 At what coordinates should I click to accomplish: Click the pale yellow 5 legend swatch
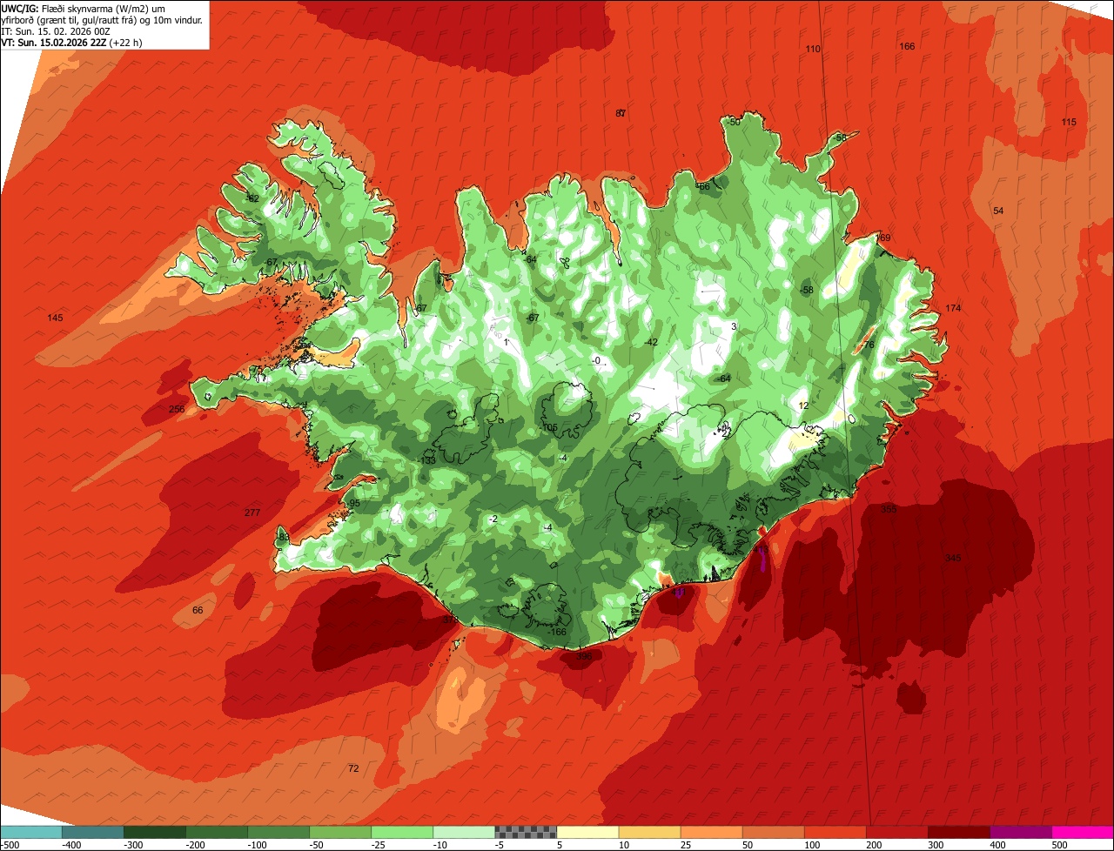click(x=587, y=832)
